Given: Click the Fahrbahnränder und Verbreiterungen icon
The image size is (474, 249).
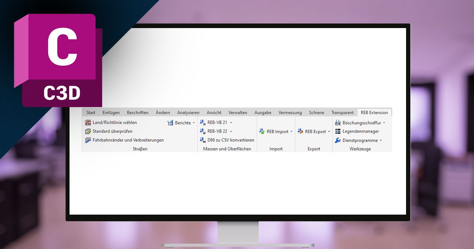Looking at the screenshot, I should coord(88,140).
